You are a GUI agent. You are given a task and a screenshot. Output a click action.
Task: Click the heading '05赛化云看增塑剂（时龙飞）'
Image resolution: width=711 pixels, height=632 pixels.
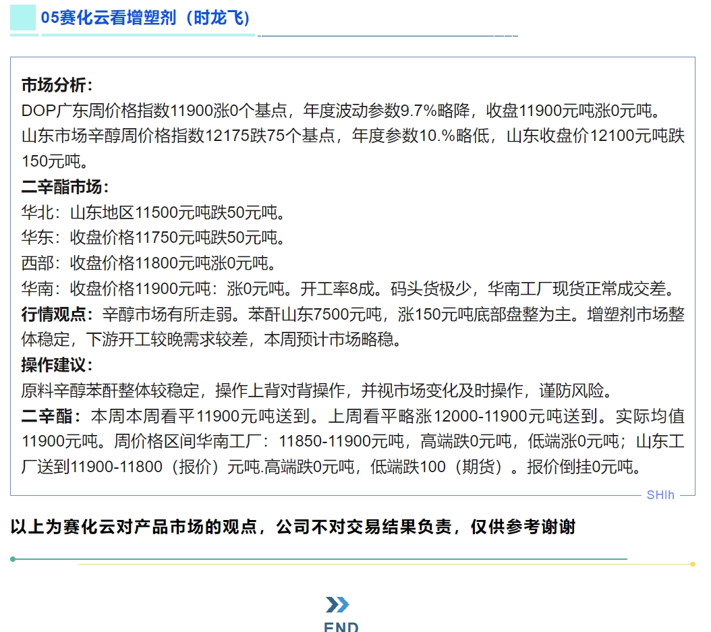[145, 18]
